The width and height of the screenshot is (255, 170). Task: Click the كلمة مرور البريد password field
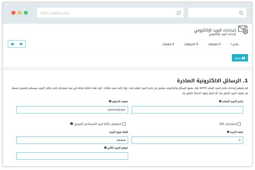point(72,140)
